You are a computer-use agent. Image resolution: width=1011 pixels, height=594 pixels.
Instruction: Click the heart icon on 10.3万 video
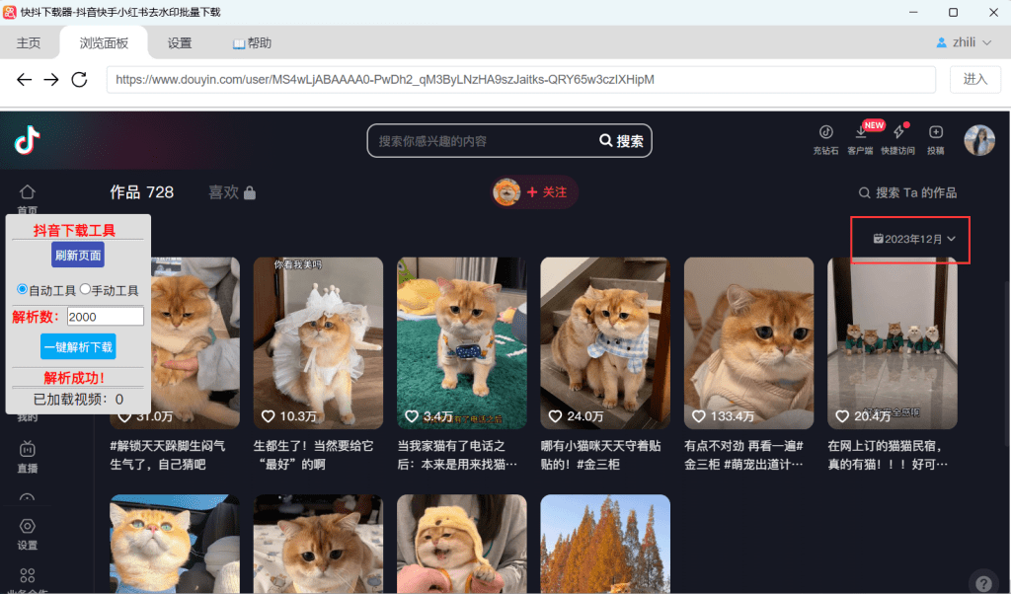click(x=269, y=416)
